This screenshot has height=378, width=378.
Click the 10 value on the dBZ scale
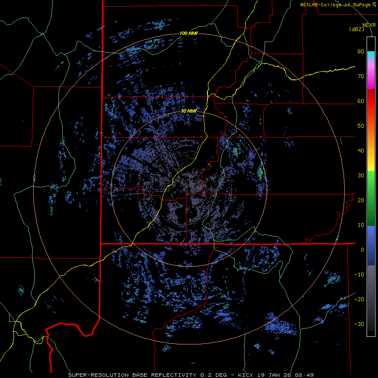click(x=361, y=225)
